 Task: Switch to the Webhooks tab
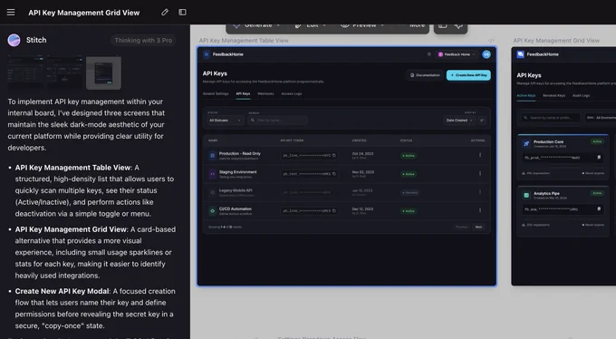(265, 93)
